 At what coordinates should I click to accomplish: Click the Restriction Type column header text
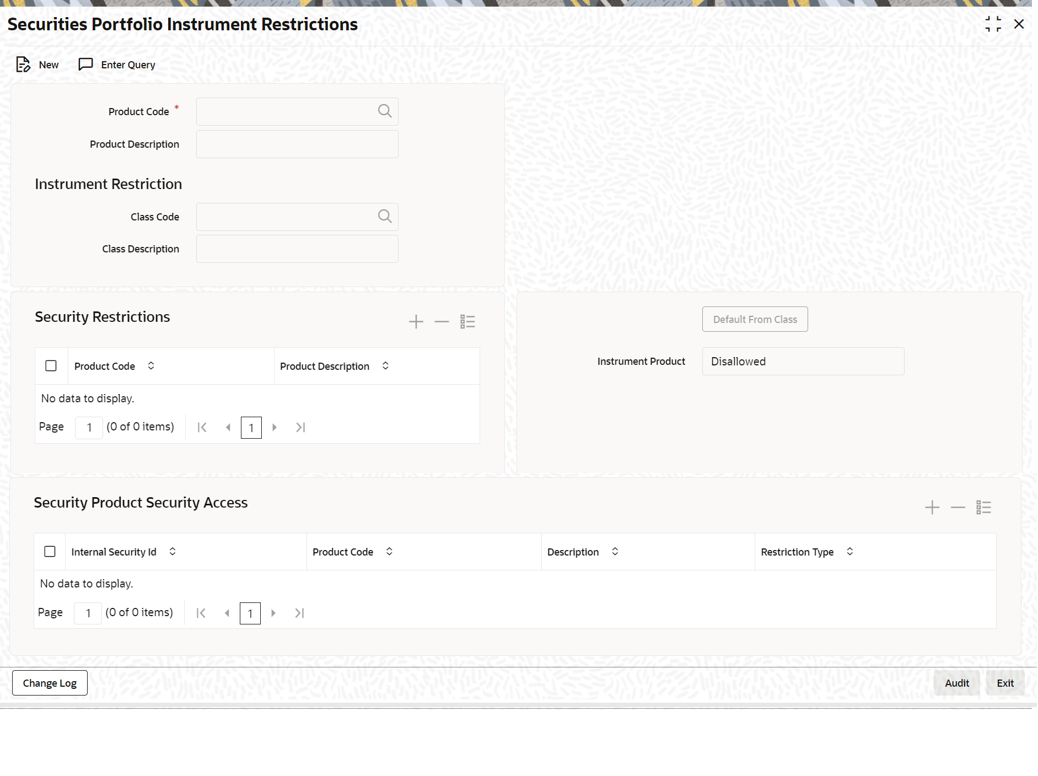point(797,552)
